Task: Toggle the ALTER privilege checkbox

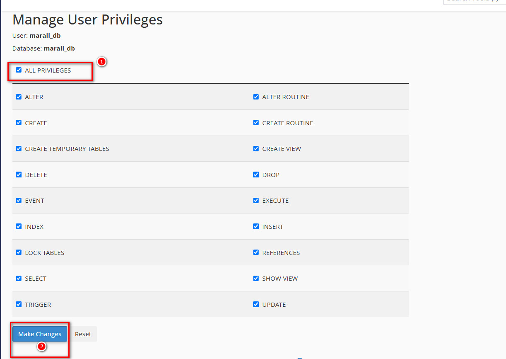Action: 19,97
